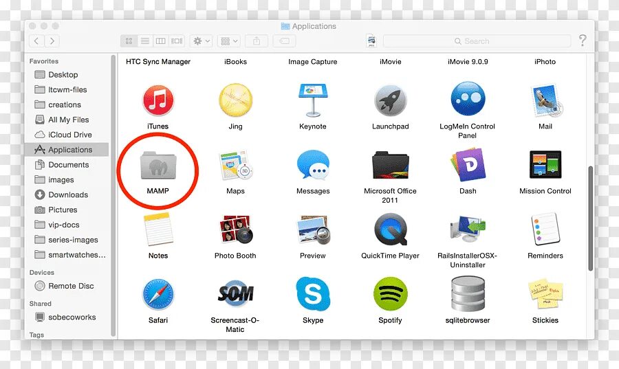
Task: Click the help question mark icon
Action: pyautogui.click(x=583, y=41)
